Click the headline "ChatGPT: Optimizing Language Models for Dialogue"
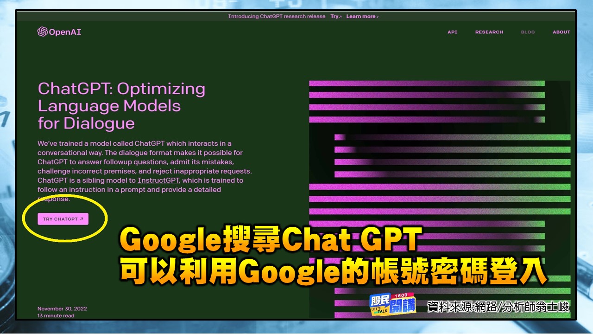593x334 pixels. pos(121,106)
